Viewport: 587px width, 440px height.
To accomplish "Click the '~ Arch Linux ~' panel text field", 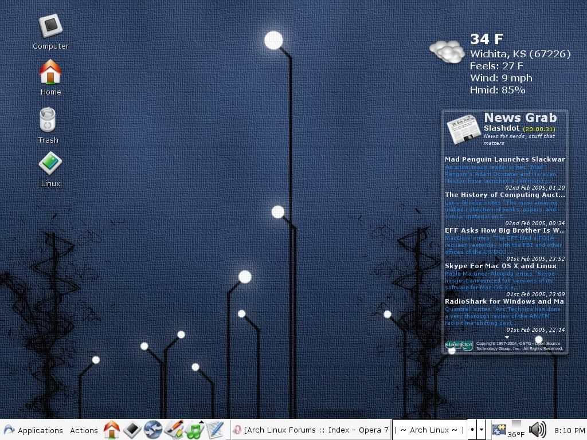I will [429, 430].
